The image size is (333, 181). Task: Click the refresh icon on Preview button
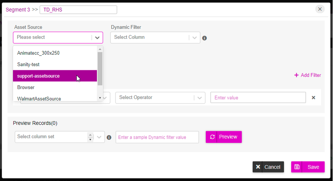(x=212, y=137)
